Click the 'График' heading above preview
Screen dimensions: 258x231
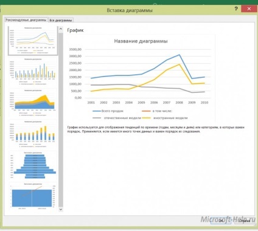[x=75, y=30]
